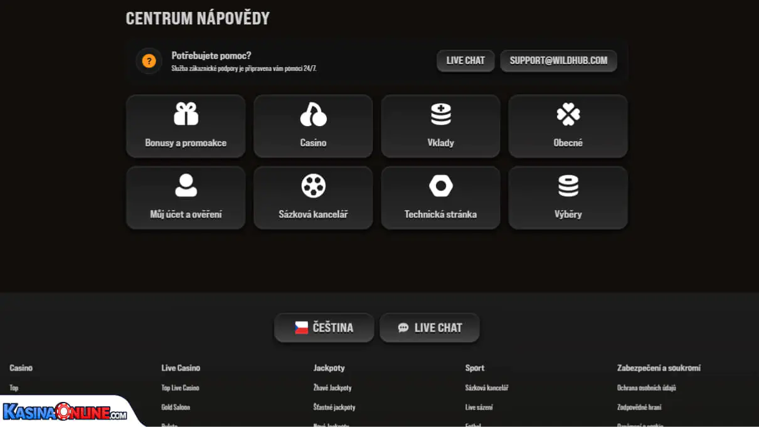Viewport: 759px width, 427px height.
Task: Follow the Gold Saloon footer link
Action: click(176, 408)
